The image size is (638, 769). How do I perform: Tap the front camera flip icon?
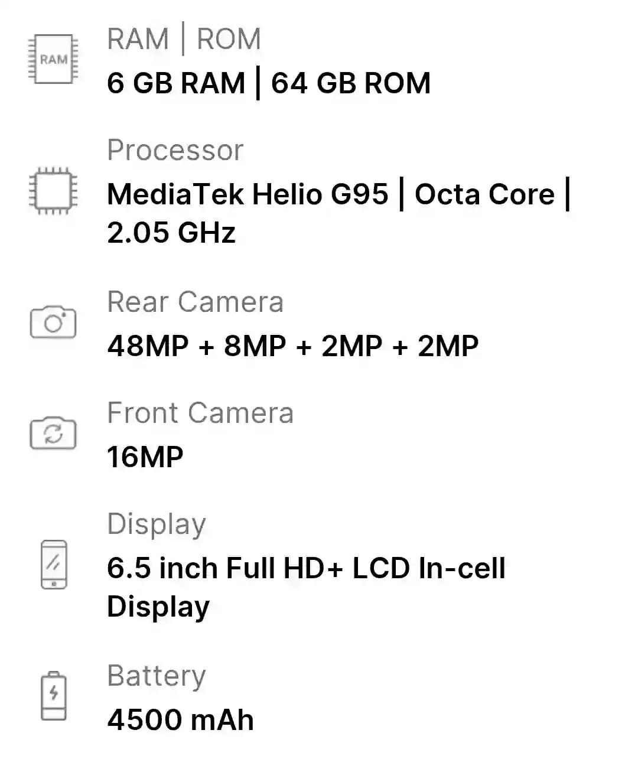click(x=53, y=434)
